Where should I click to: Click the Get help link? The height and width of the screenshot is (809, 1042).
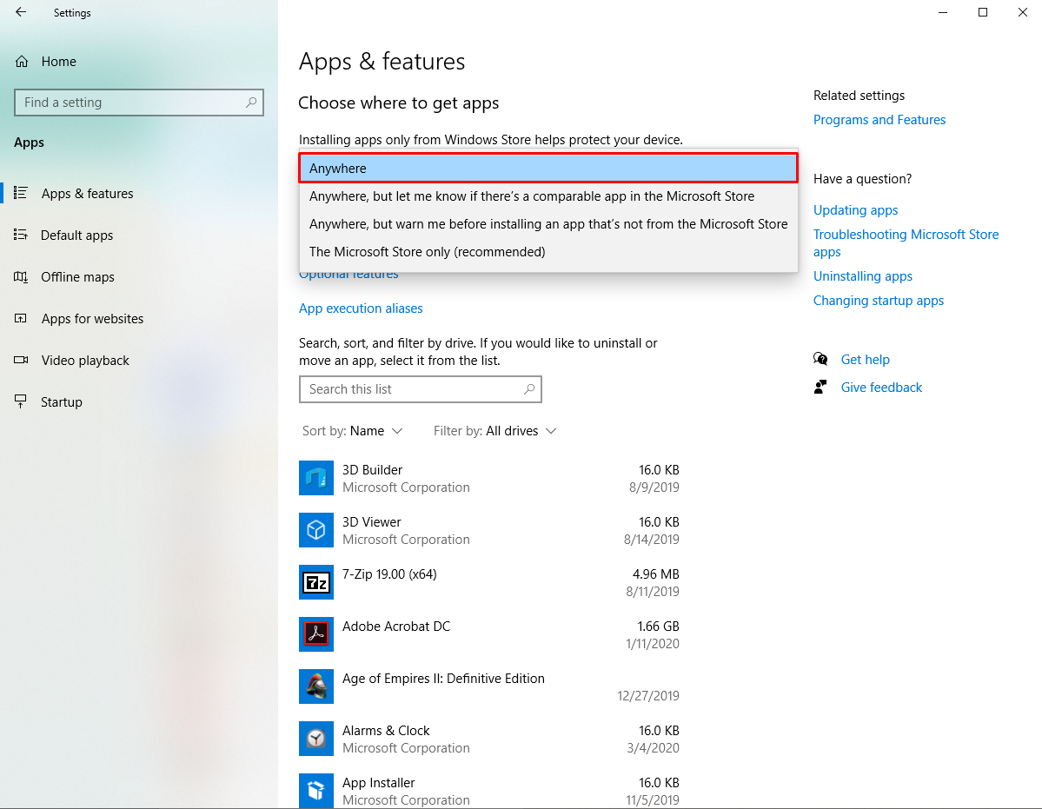(866, 360)
